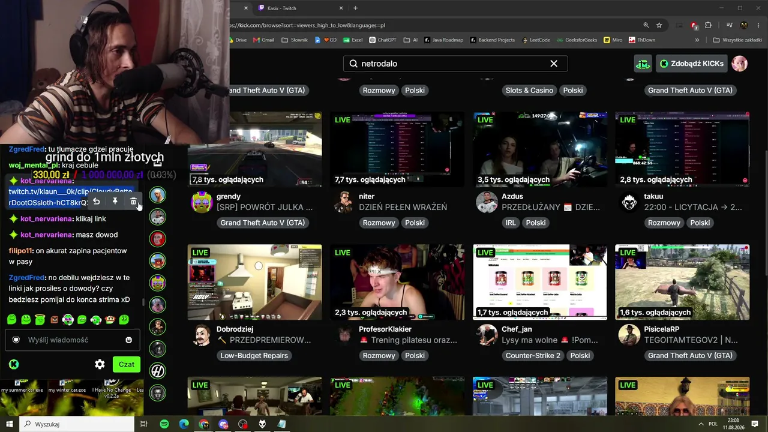The width and height of the screenshot is (768, 432).
Task: Open Windows notification center icon
Action: (x=755, y=424)
